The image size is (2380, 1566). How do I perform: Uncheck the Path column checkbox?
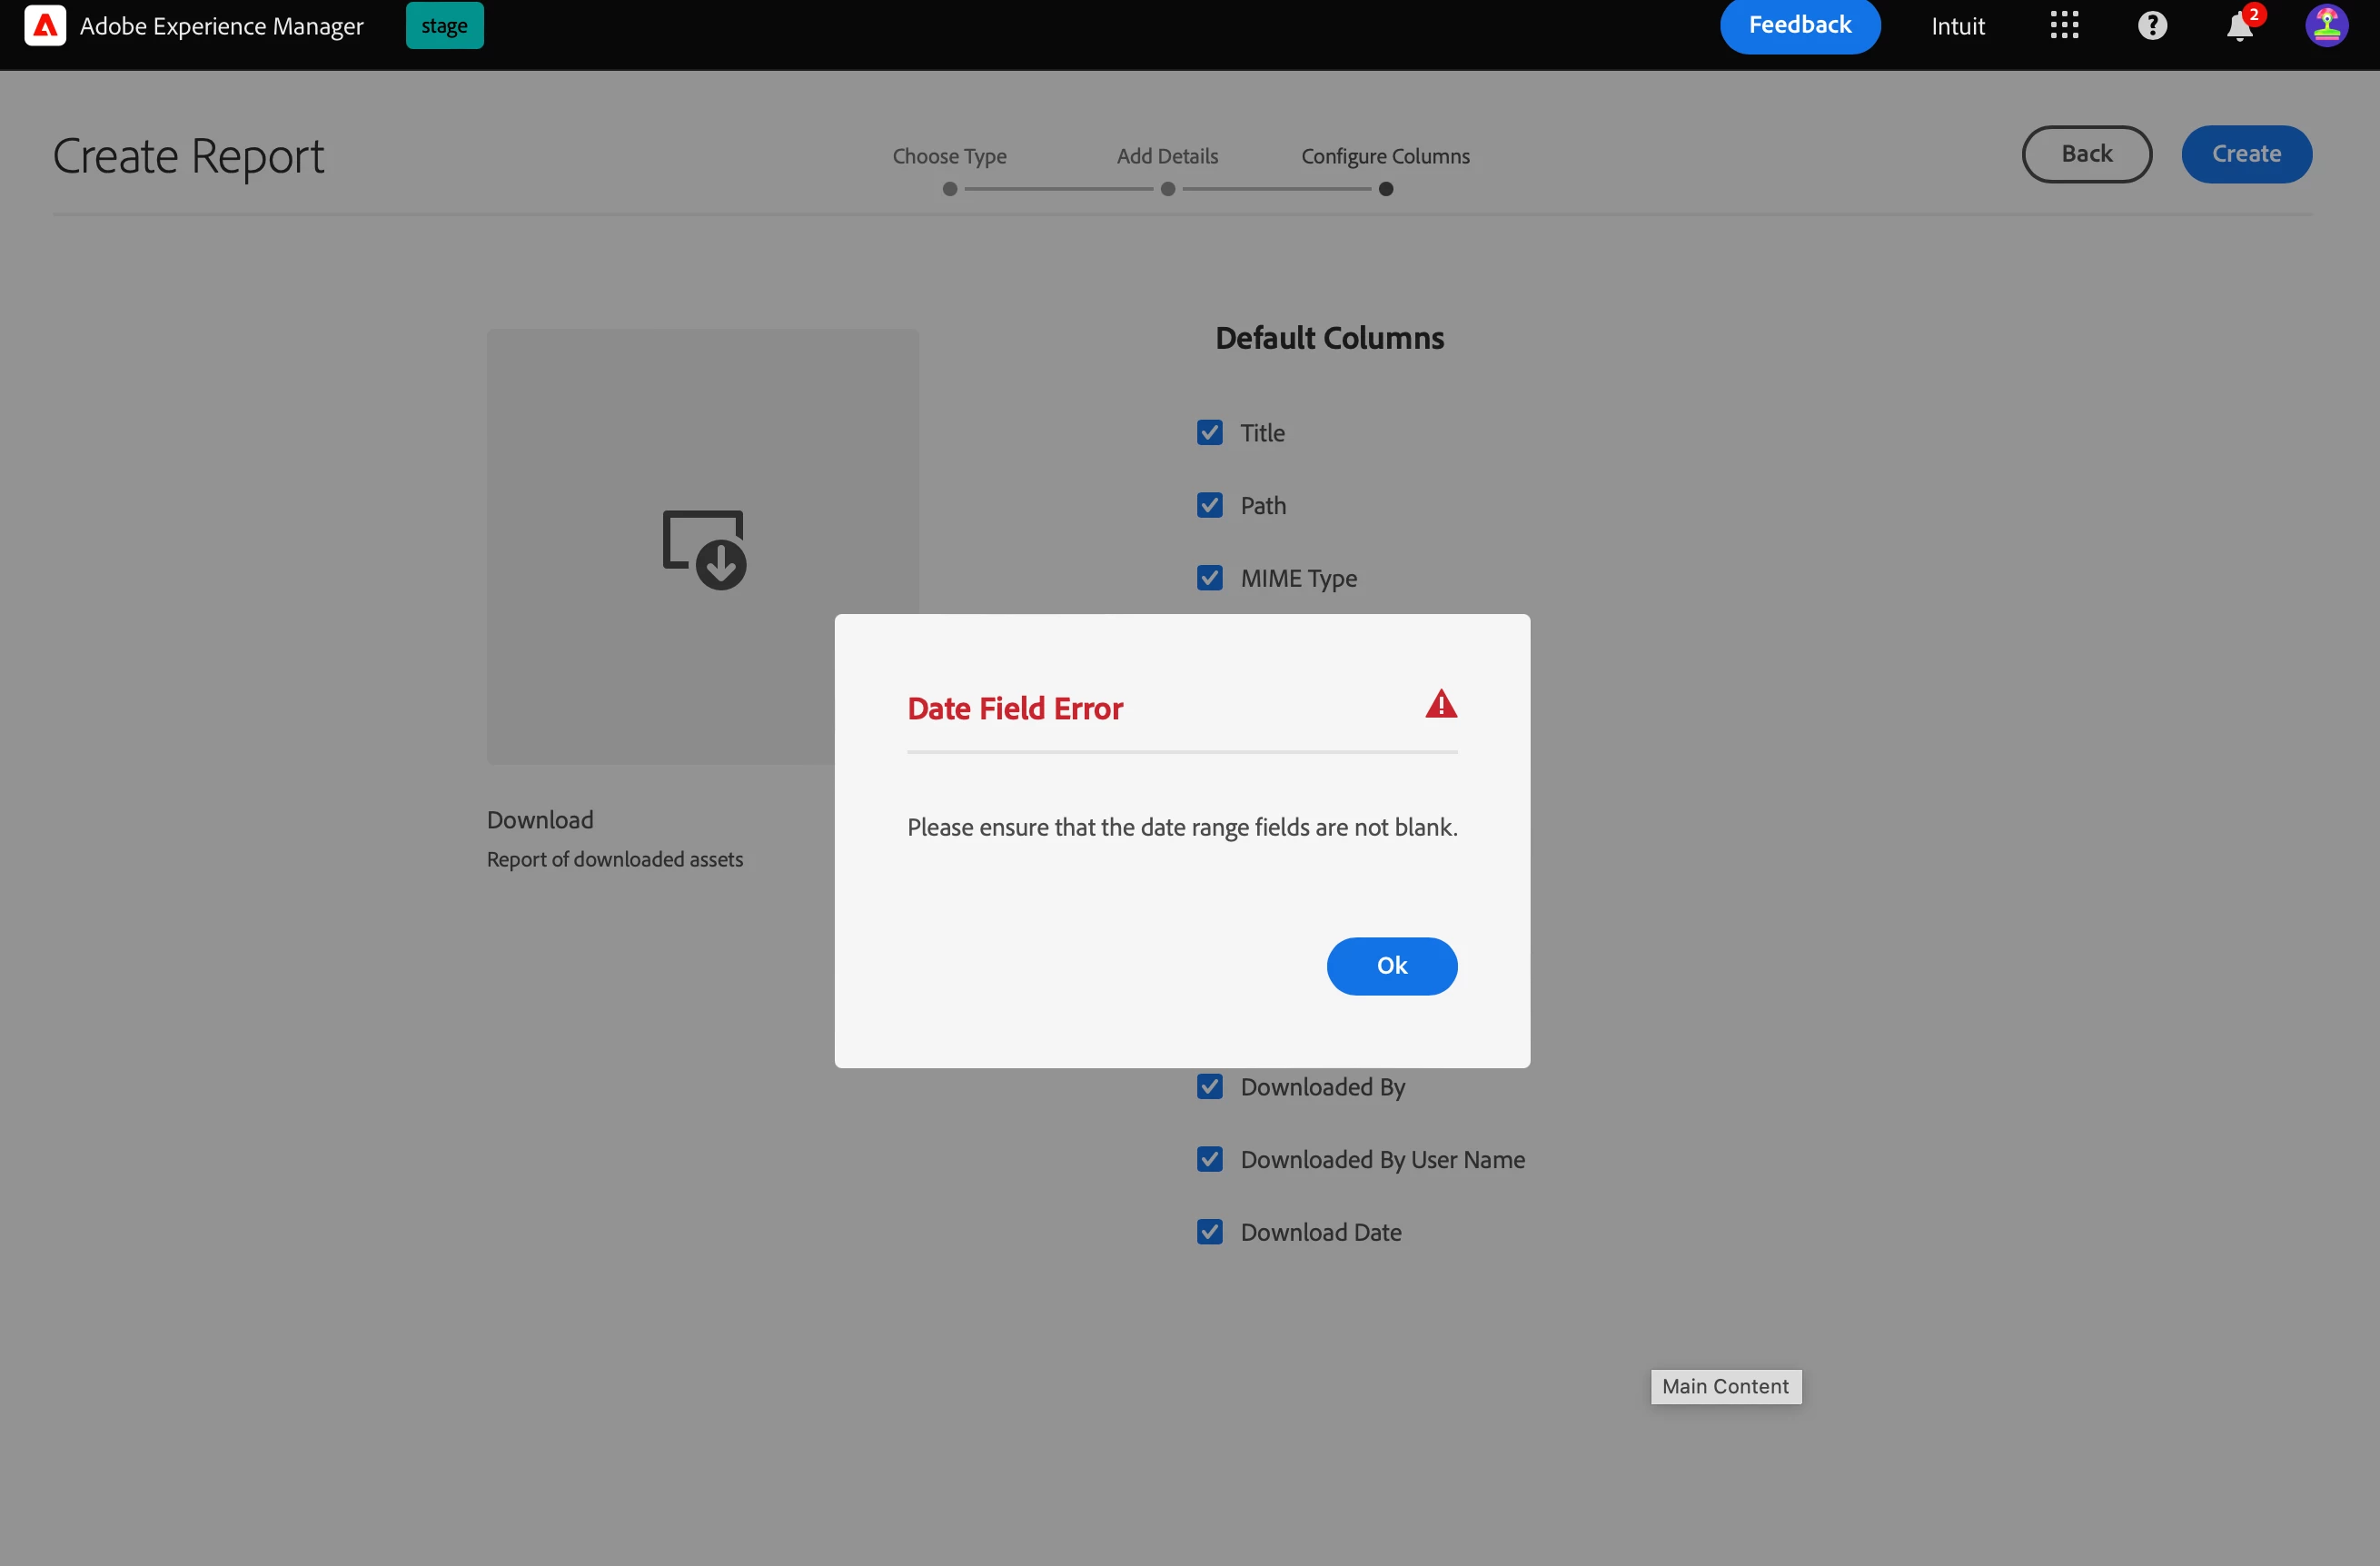tap(1209, 506)
